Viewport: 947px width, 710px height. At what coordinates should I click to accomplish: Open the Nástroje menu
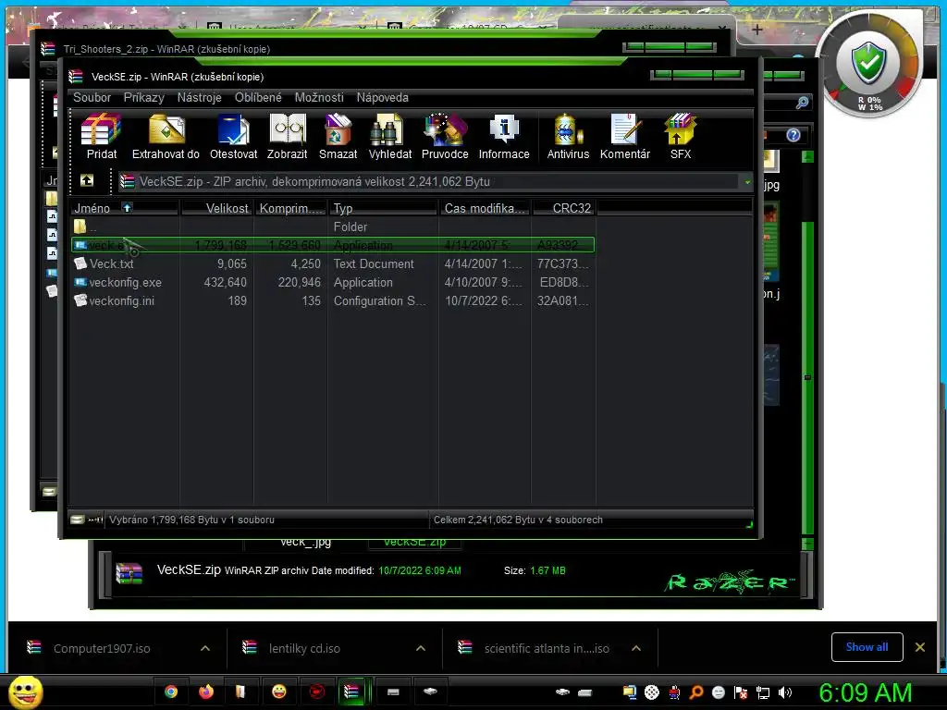pos(200,97)
